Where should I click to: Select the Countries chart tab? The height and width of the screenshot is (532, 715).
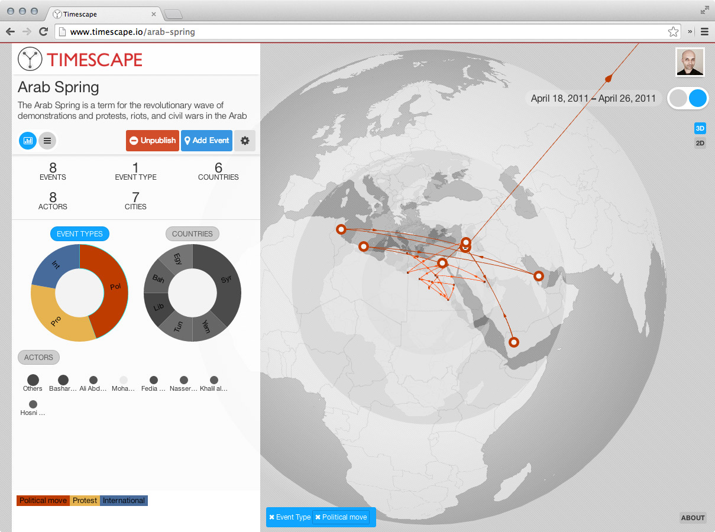192,234
